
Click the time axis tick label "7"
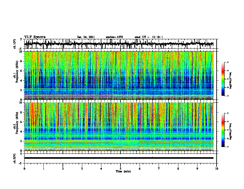(159, 169)
